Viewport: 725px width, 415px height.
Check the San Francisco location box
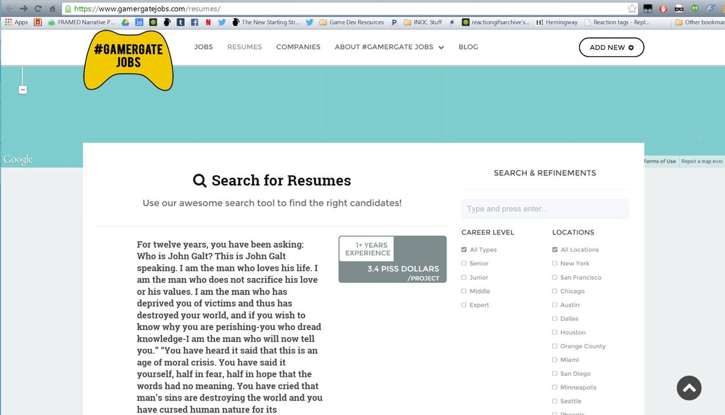pos(555,277)
